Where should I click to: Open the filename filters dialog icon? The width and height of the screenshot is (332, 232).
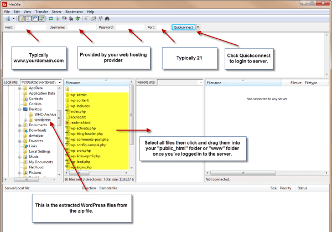coord(87,19)
